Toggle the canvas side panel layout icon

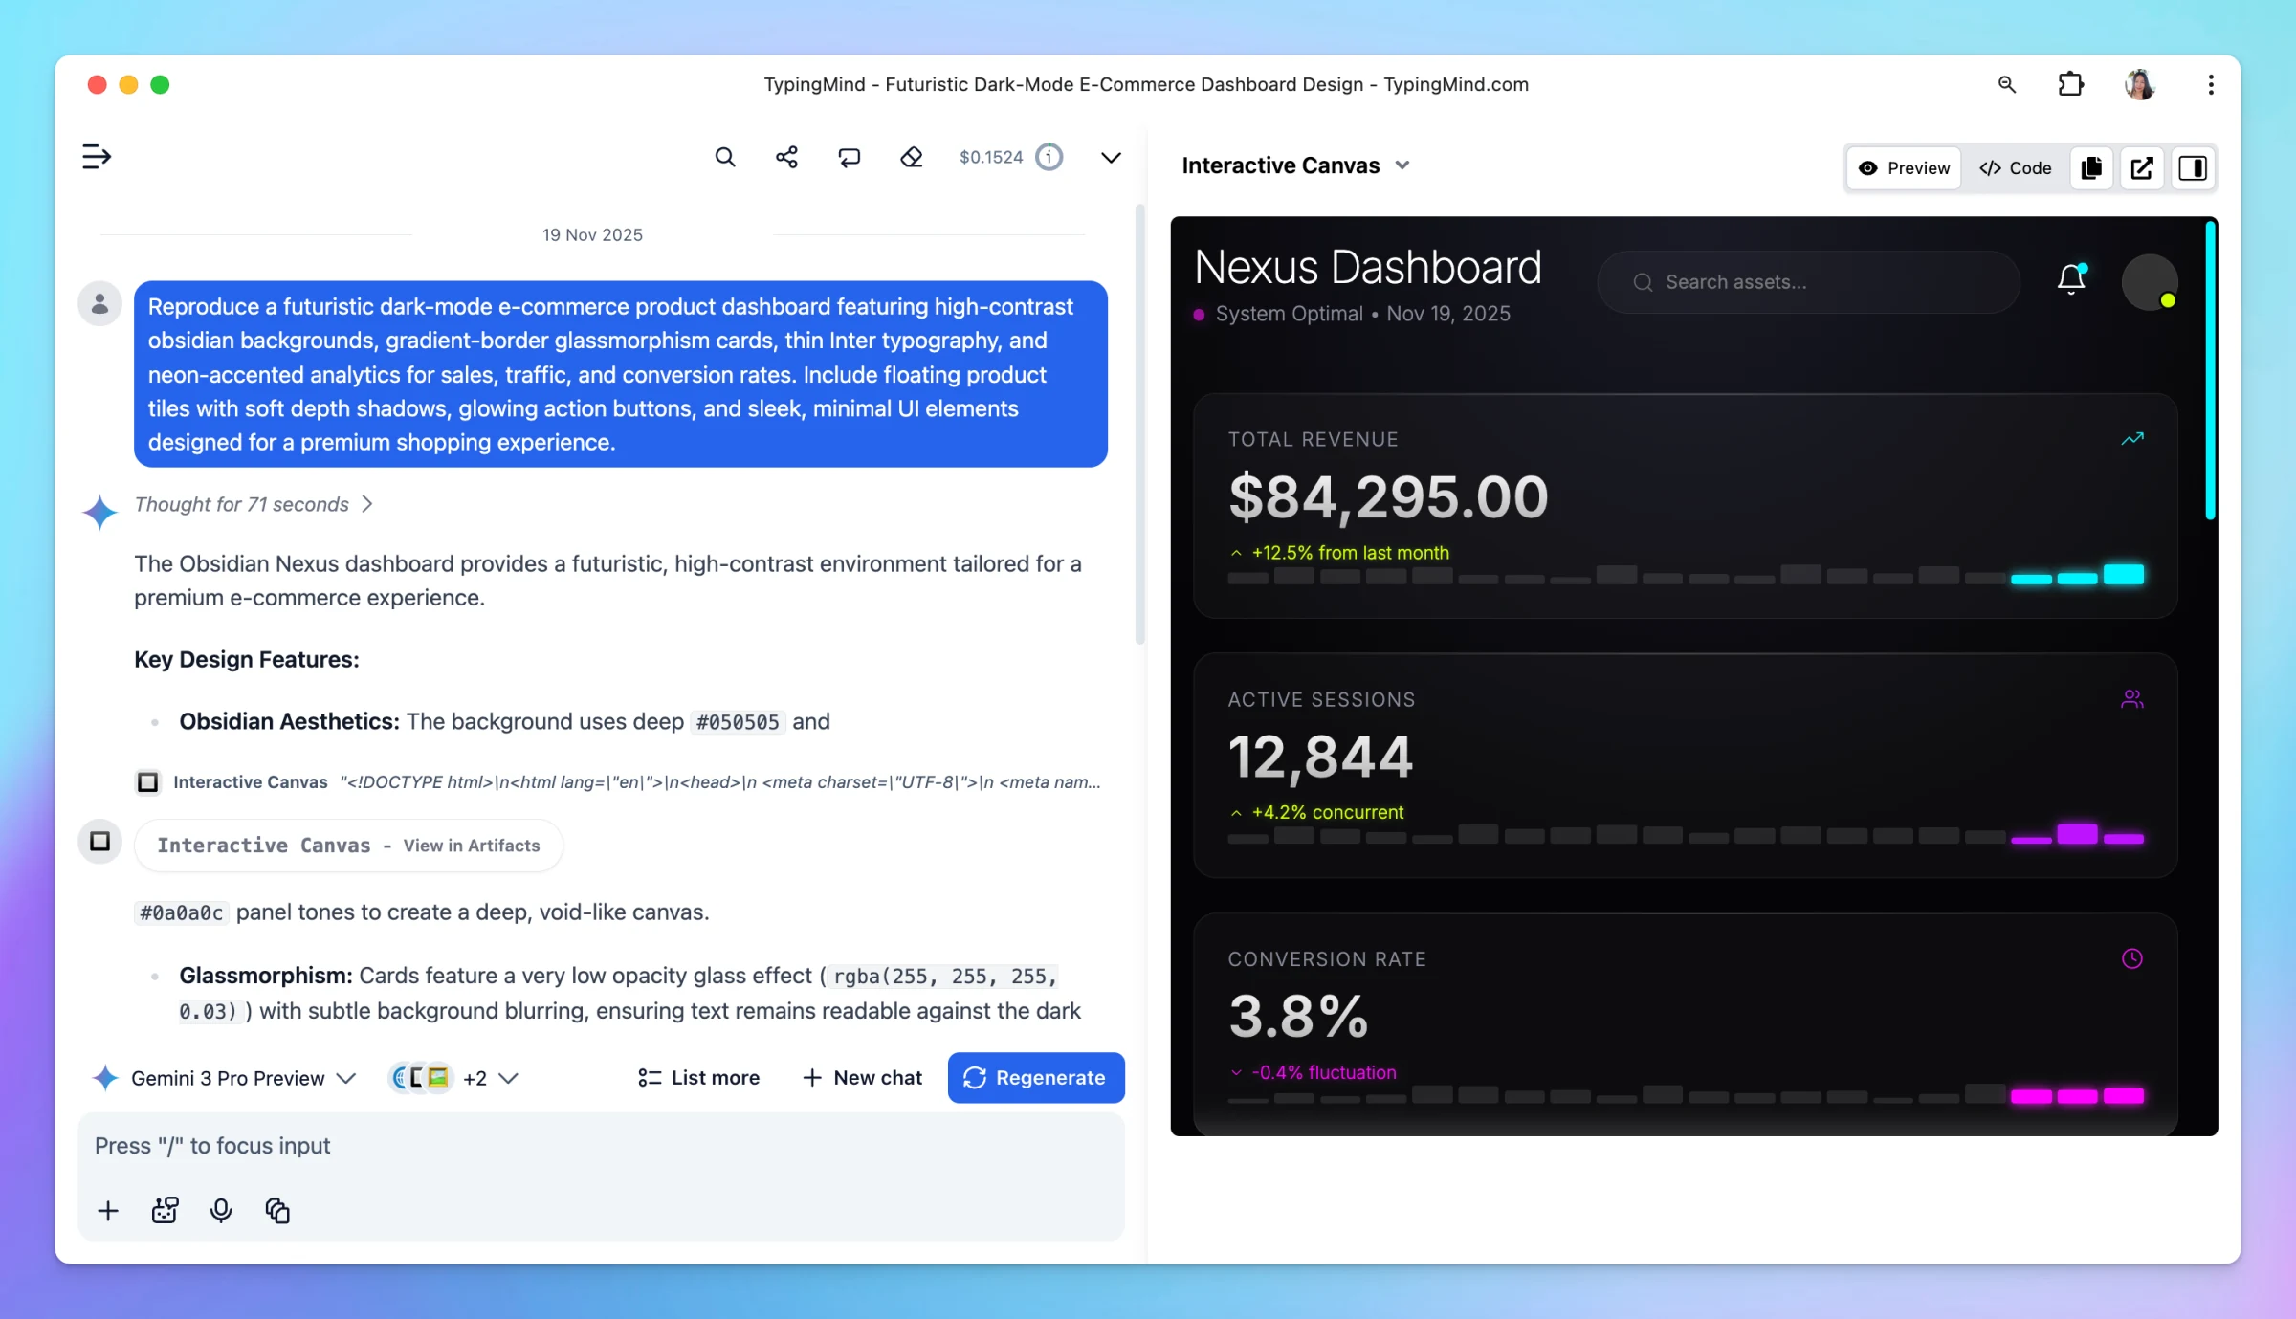coord(2193,168)
